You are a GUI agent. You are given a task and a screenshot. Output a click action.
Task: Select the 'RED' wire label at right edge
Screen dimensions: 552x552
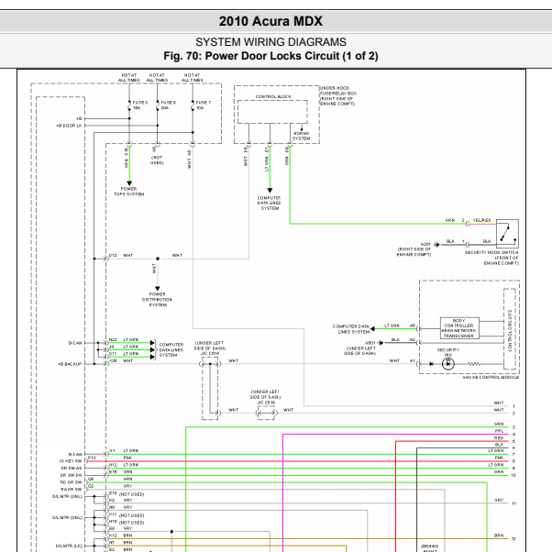pyautogui.click(x=499, y=438)
